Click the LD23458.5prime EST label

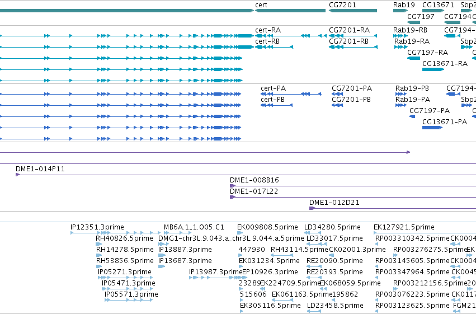point(335,306)
